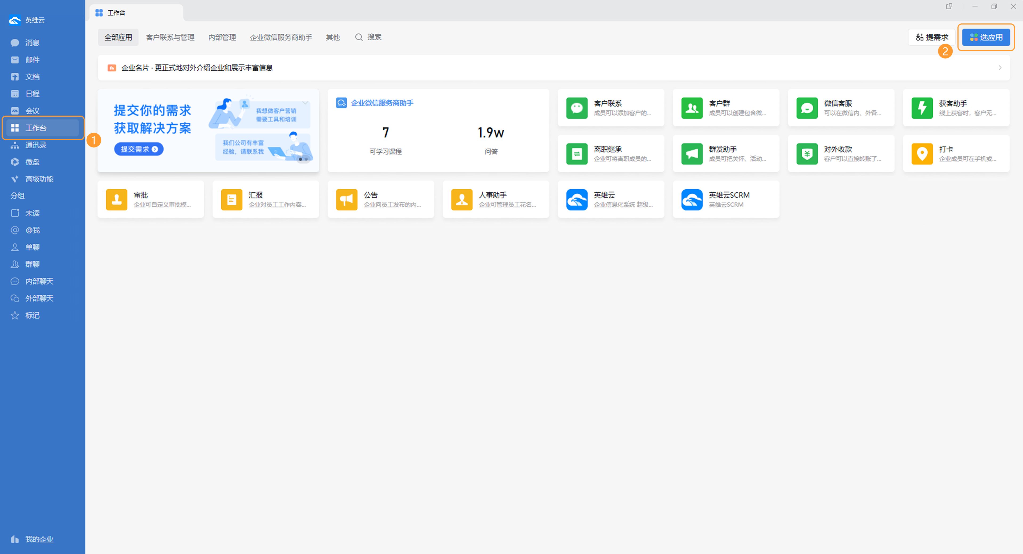Click the 打卡 location pin icon

point(922,154)
